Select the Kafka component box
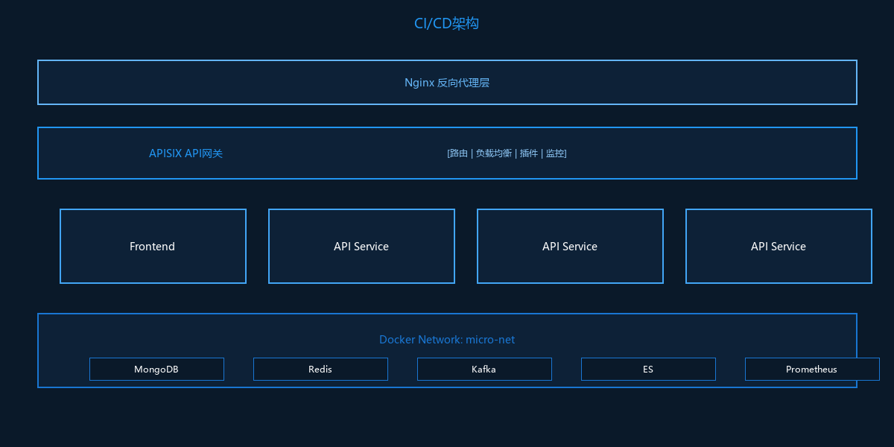Image resolution: width=894 pixels, height=447 pixels. point(484,369)
